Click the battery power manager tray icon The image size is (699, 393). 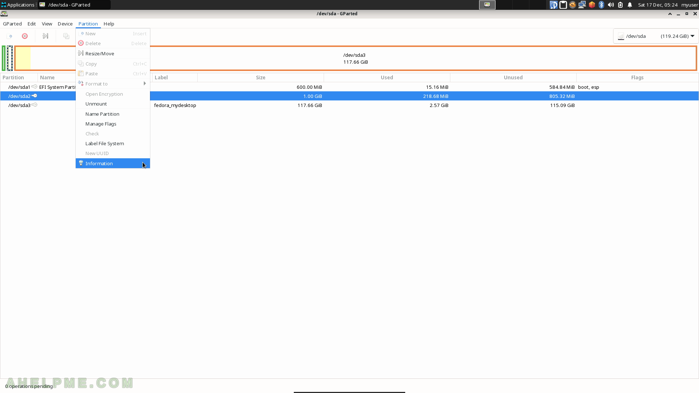pyautogui.click(x=620, y=5)
